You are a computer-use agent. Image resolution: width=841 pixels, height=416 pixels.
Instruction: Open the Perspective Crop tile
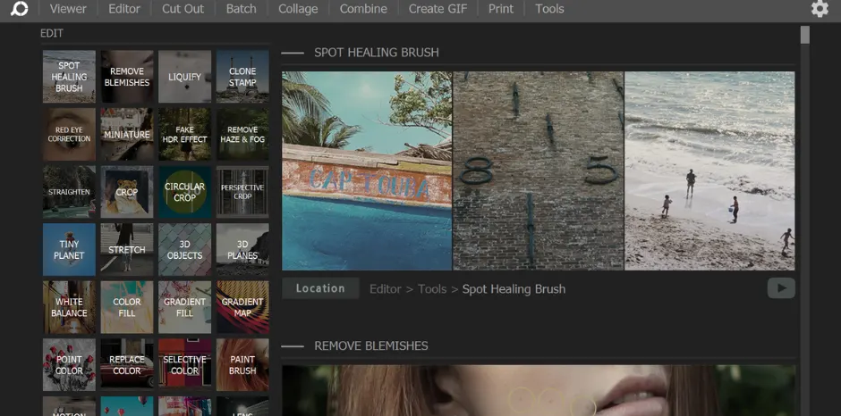click(242, 192)
